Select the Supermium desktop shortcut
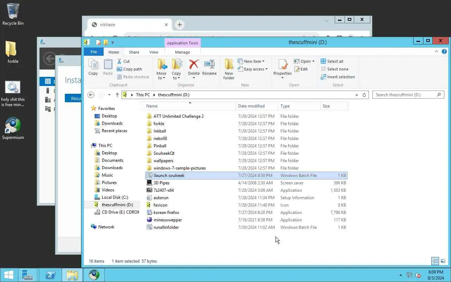Image resolution: width=451 pixels, height=282 pixels. coord(13,129)
